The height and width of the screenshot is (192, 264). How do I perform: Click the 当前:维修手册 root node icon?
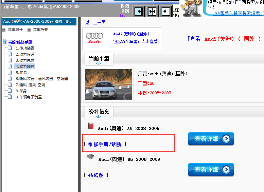pyautogui.click(x=5, y=41)
